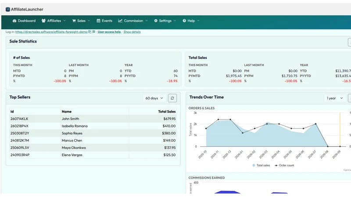This screenshot has width=351, height=197.
Task: Expand the Settings menu chevron
Action: coord(175,21)
